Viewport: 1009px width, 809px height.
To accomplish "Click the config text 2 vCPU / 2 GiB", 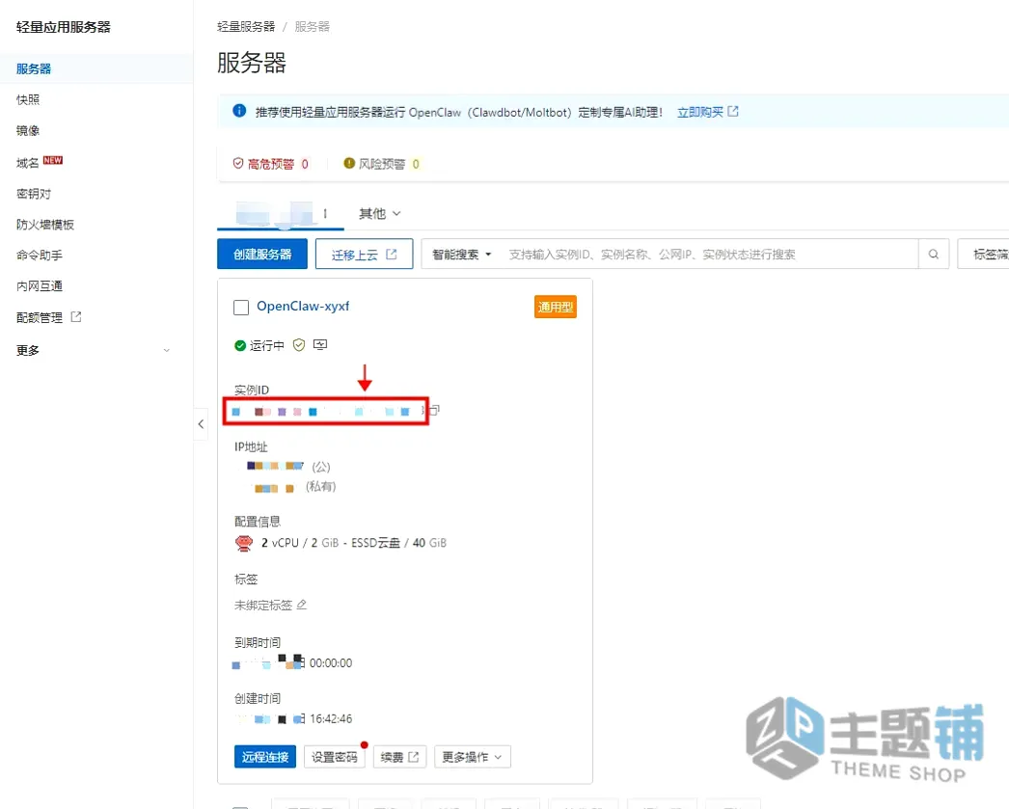I will [x=300, y=543].
